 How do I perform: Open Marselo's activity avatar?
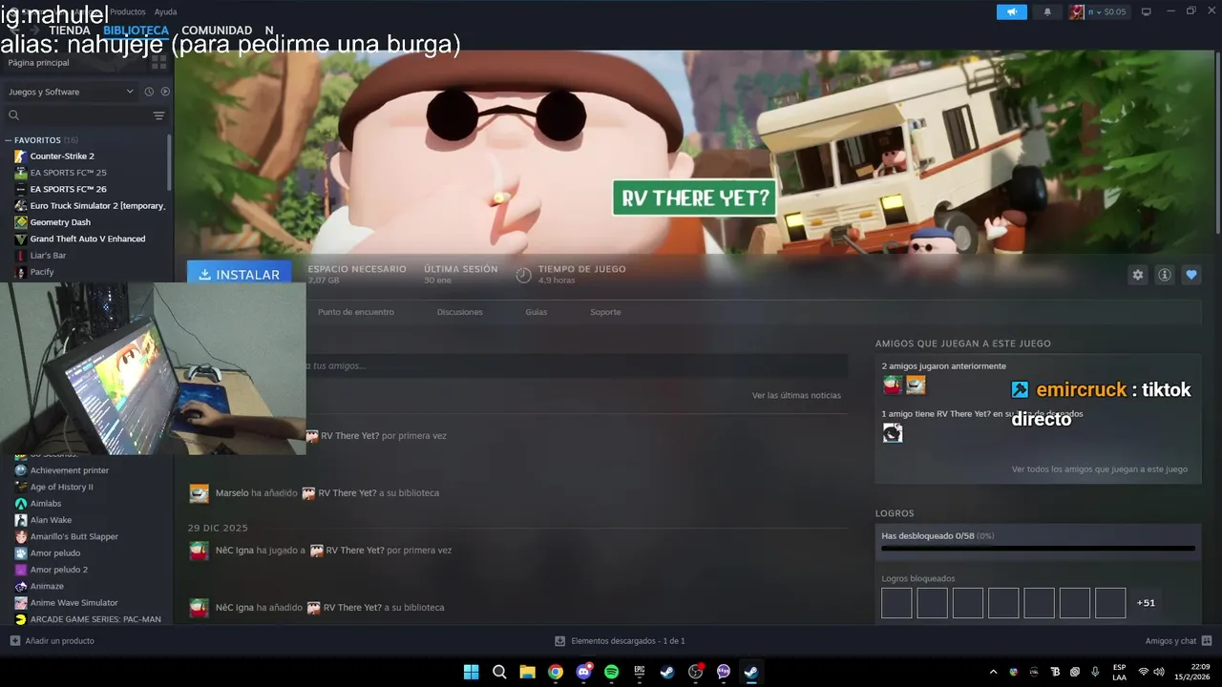point(199,493)
